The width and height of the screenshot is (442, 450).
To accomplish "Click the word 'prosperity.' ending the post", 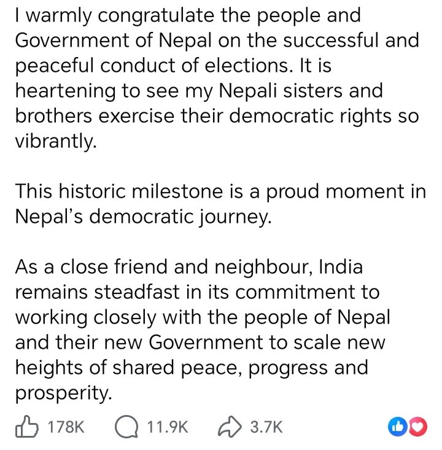I will coord(63,393).
